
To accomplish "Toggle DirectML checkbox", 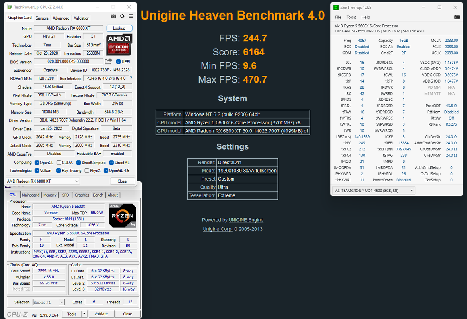I will pyautogui.click(x=111, y=163).
